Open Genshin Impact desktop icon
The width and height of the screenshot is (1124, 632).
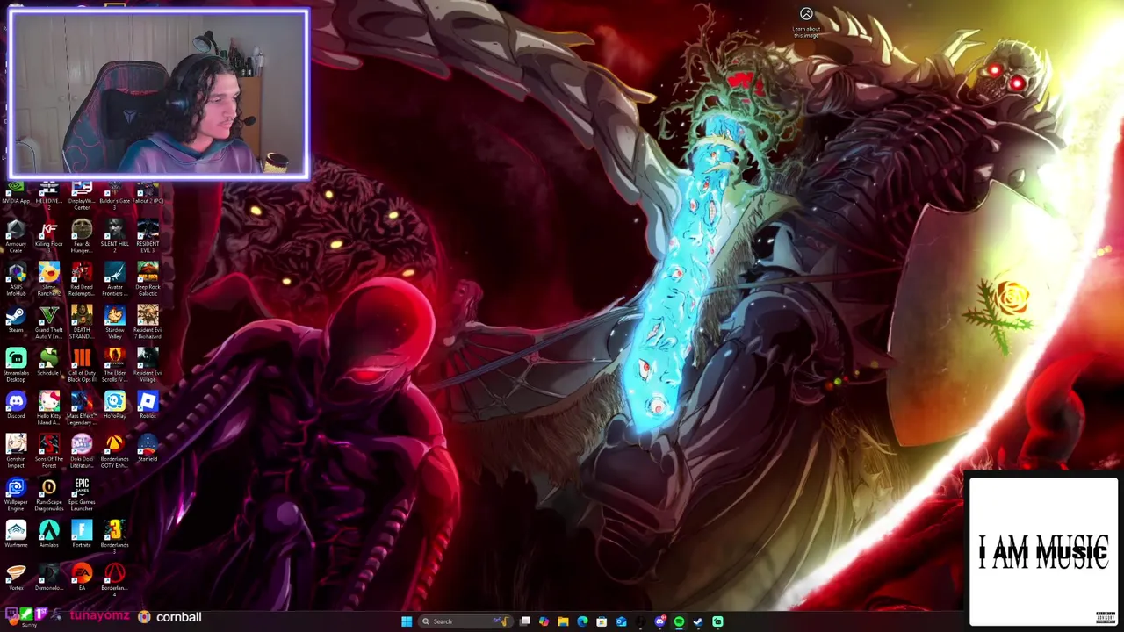[x=16, y=451]
